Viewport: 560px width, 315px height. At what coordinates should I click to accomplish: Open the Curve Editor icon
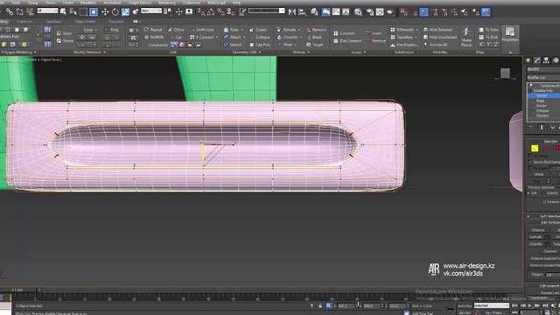pyautogui.click(x=336, y=11)
